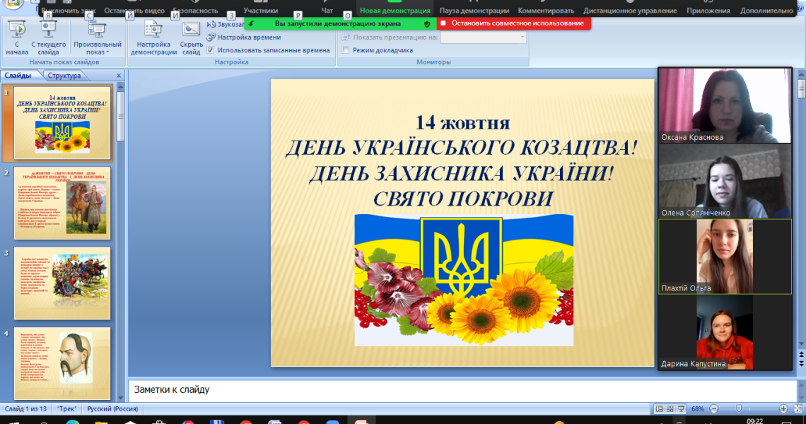Select Оксана Краснова video tile
Image resolution: width=806 pixels, height=424 pixels.
pyautogui.click(x=725, y=105)
